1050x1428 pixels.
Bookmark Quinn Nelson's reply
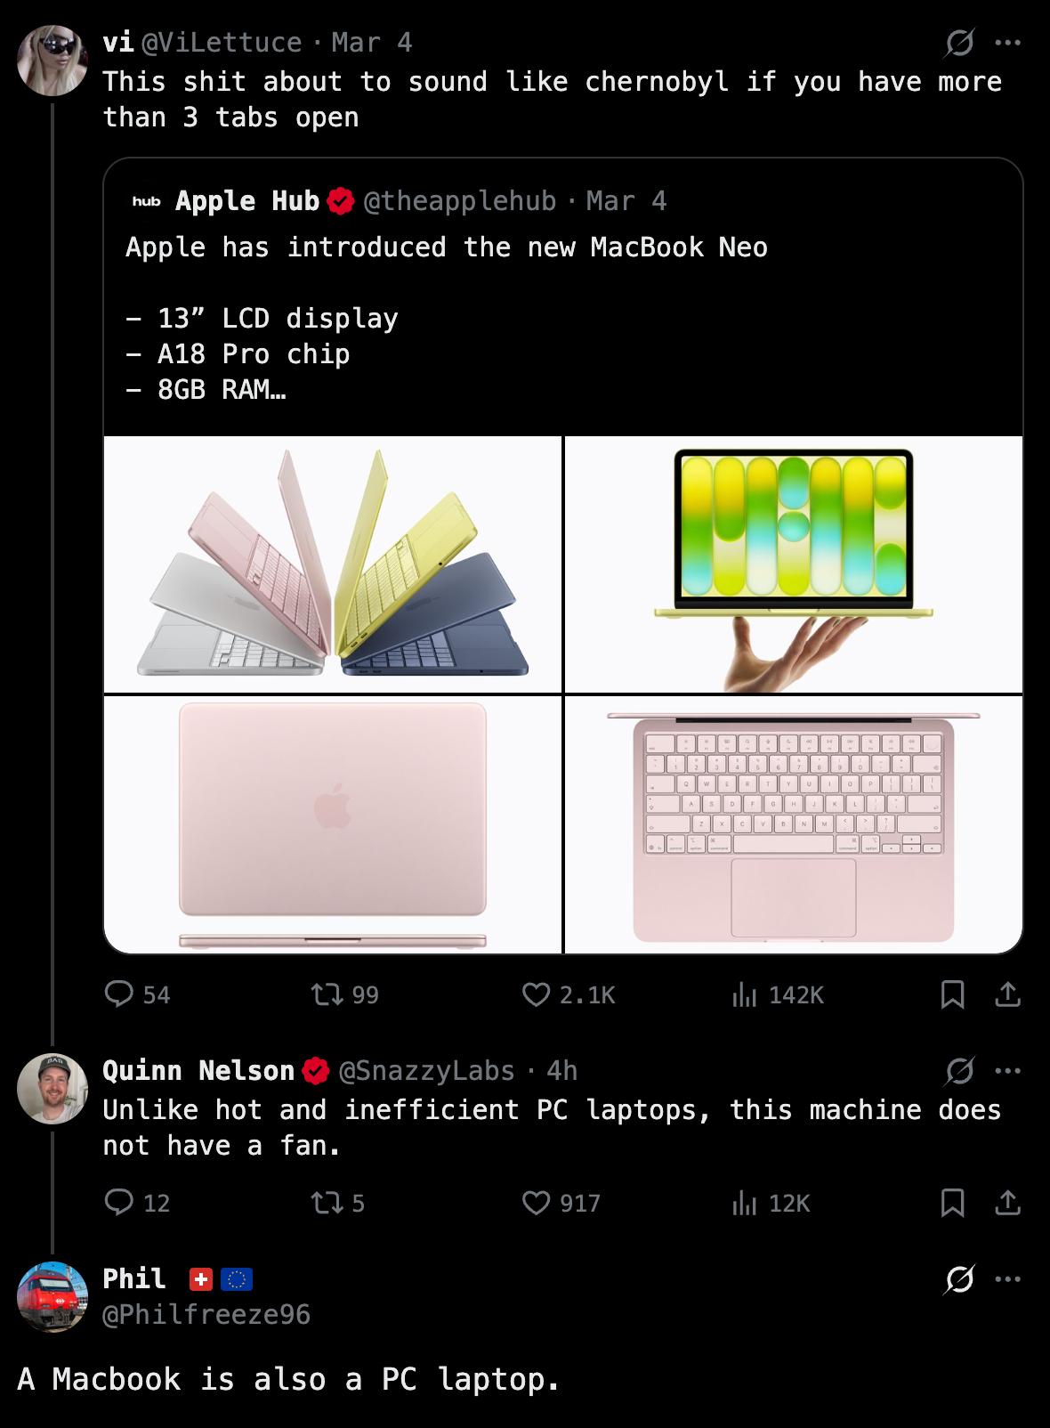[x=952, y=1203]
